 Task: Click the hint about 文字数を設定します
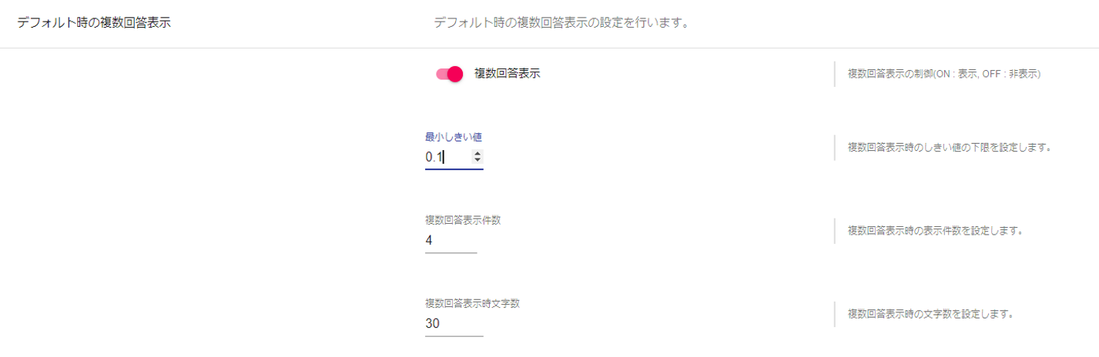[930, 314]
